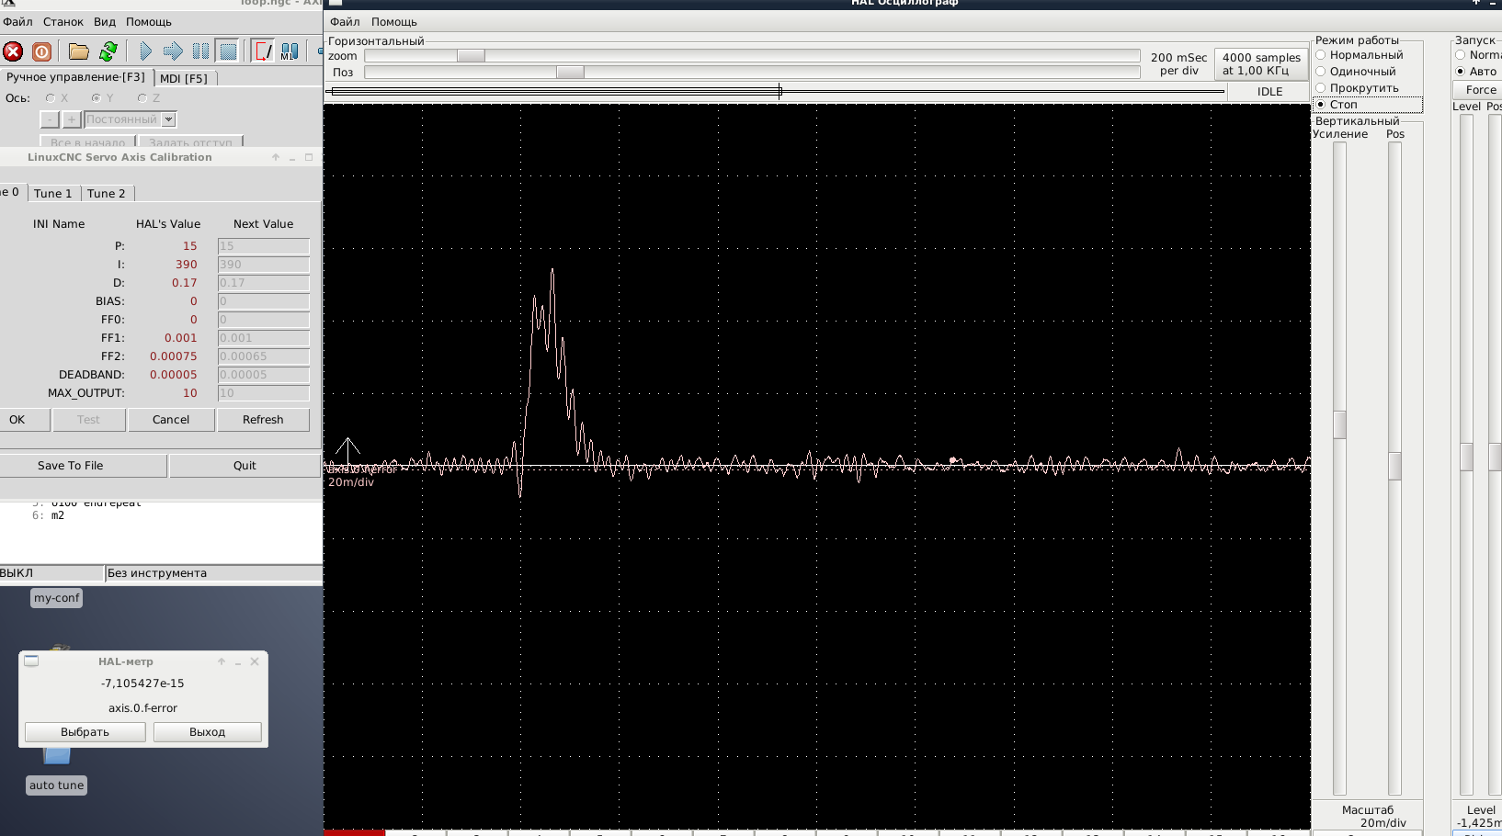Click the Test button in calibration
This screenshot has width=1502, height=836.
[88, 420]
